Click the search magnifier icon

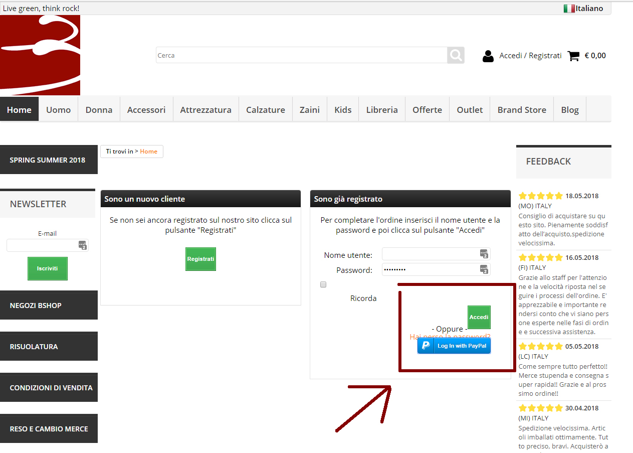click(x=456, y=55)
